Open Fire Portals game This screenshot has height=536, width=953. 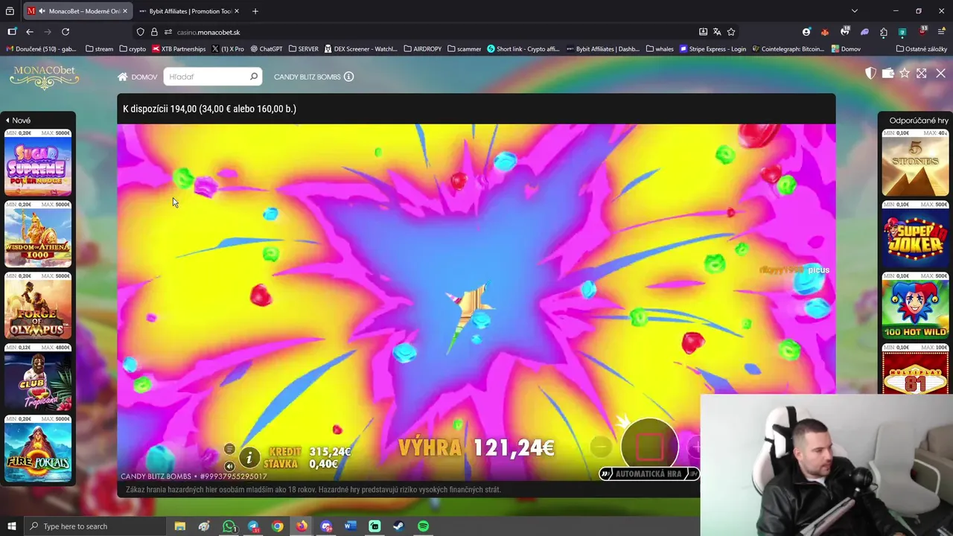pyautogui.click(x=38, y=449)
